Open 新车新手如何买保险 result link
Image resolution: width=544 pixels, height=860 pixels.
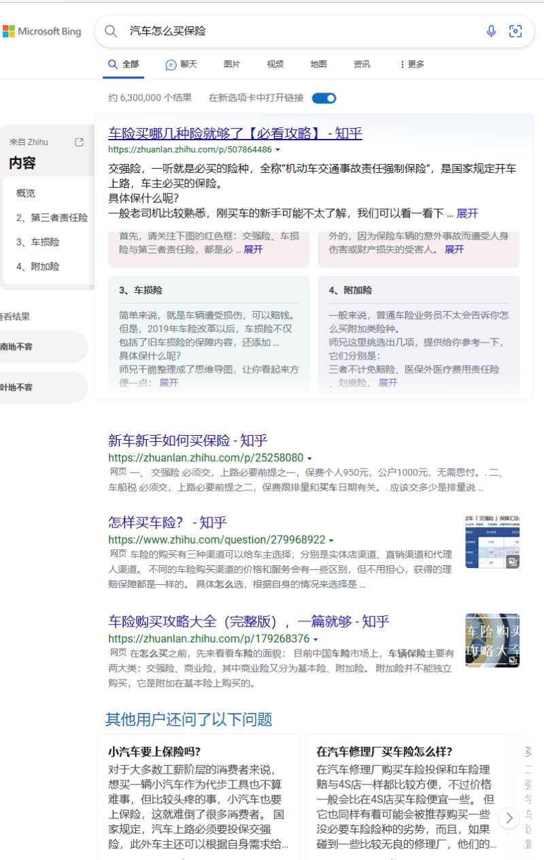(x=188, y=441)
